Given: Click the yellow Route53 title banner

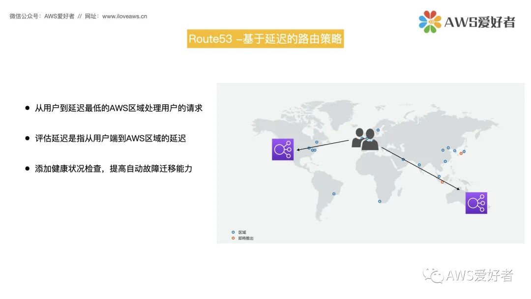Looking at the screenshot, I should (x=265, y=38).
